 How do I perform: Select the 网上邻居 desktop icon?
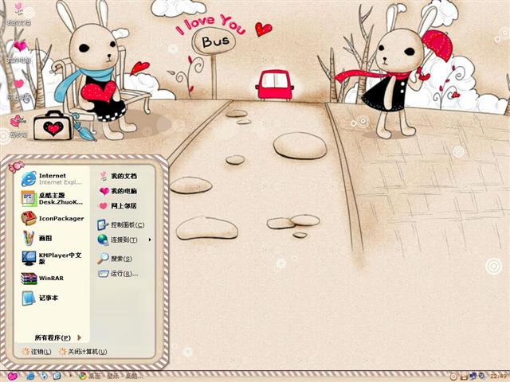[19, 88]
